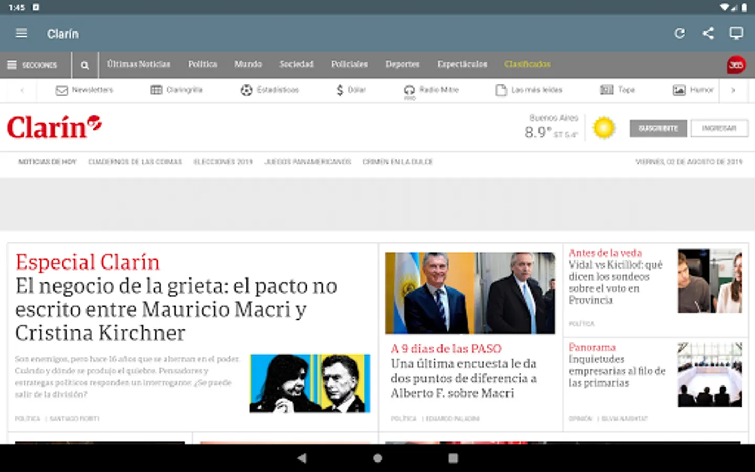This screenshot has width=755, height=472.
Task: Click author Eduardo Paladini byline
Action: click(x=453, y=419)
